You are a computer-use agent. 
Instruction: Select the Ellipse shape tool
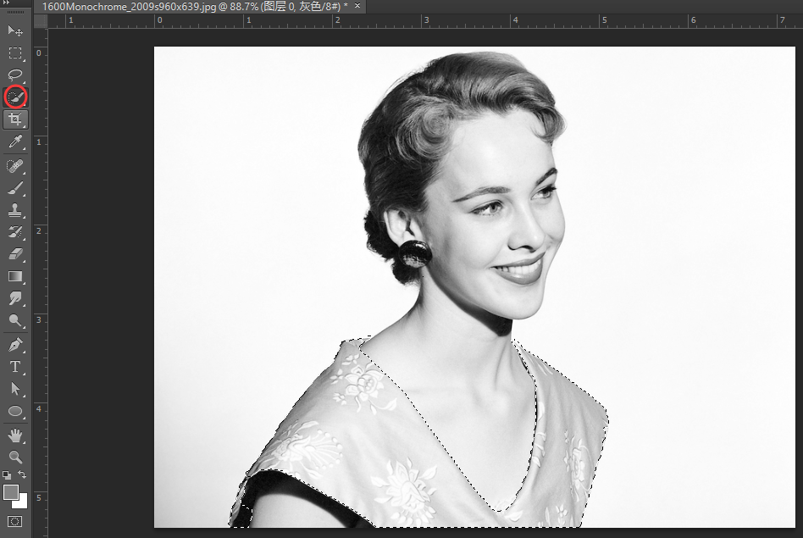pos(15,411)
